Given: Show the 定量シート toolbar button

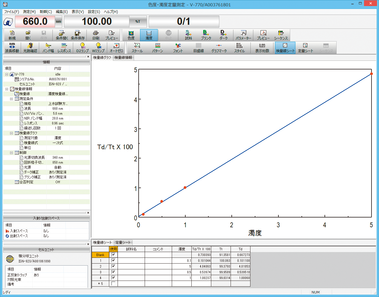Looking at the screenshot, I should pos(306,48).
